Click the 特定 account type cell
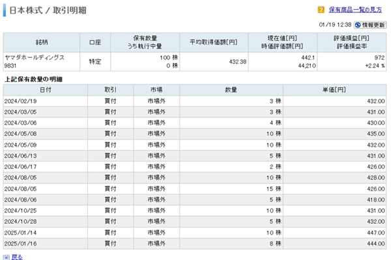Screen dimensions: 391x260 pos(94,61)
